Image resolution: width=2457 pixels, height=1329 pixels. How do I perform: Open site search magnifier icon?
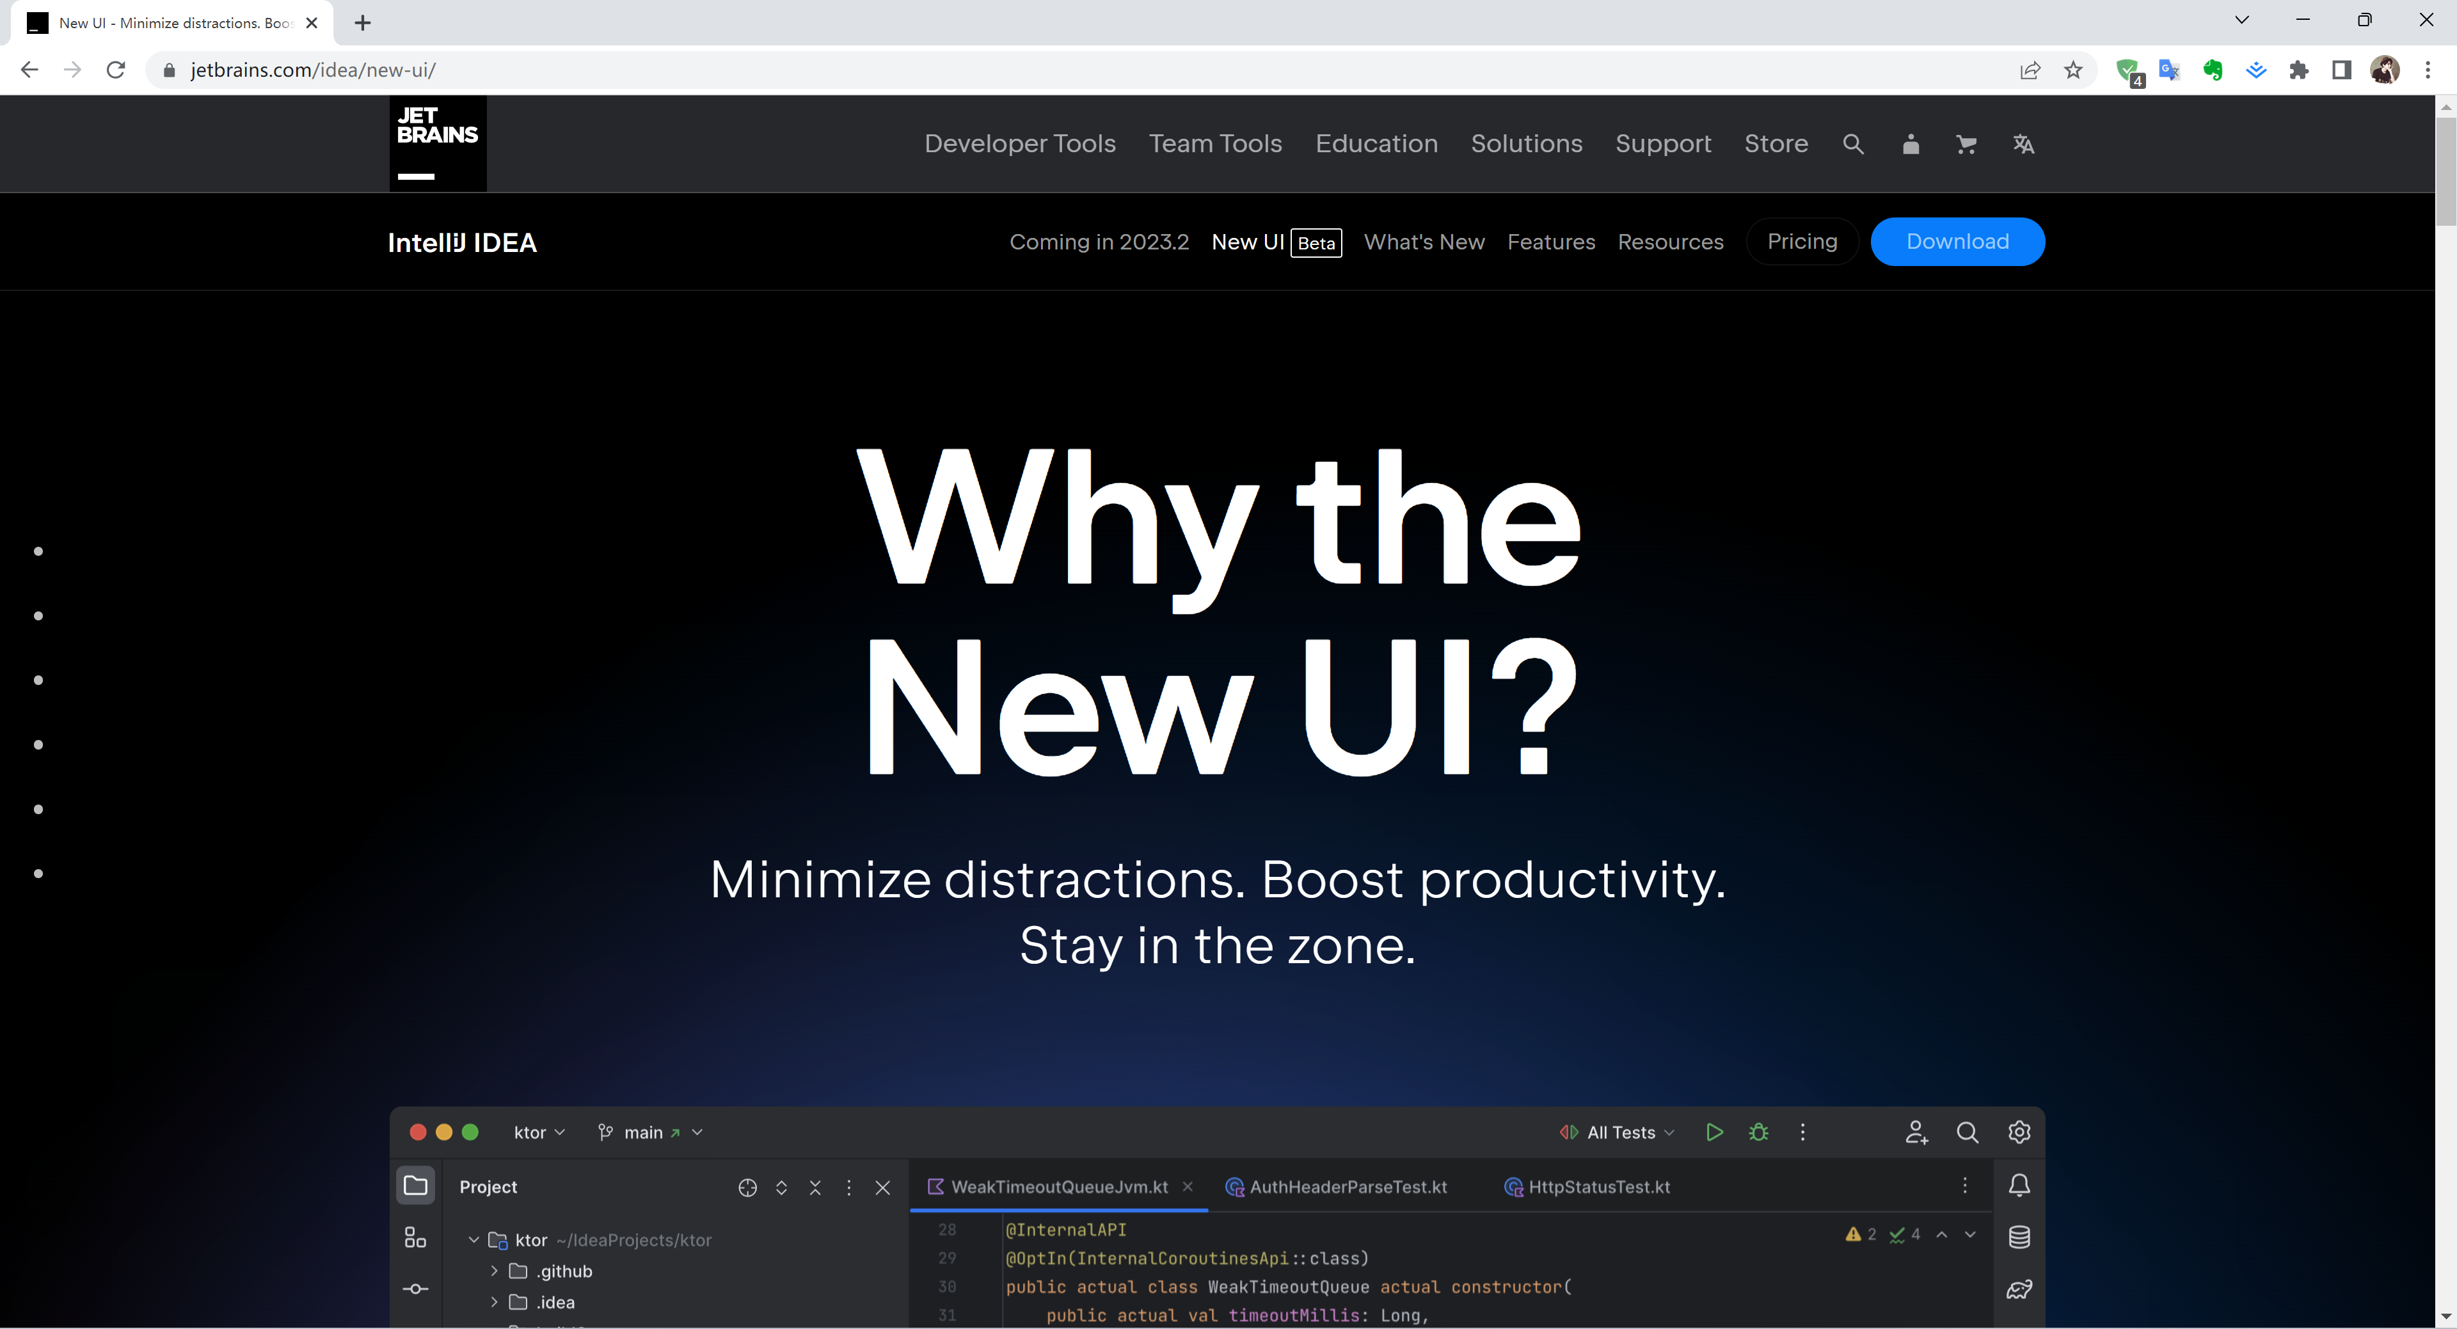pyautogui.click(x=1853, y=144)
